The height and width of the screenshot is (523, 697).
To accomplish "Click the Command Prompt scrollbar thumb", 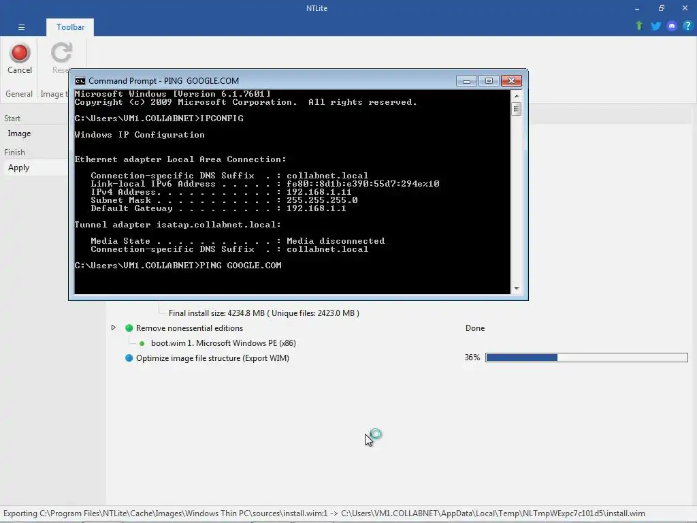I will [x=516, y=109].
